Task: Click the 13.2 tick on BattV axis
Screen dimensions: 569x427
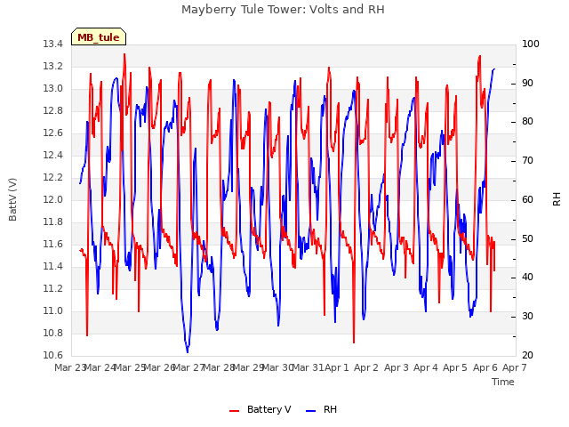Action: tap(53, 67)
